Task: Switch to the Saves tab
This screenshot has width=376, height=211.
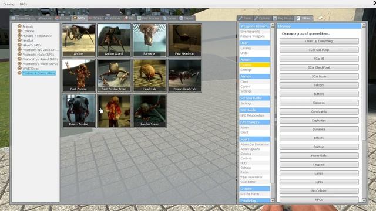Action: click(170, 18)
